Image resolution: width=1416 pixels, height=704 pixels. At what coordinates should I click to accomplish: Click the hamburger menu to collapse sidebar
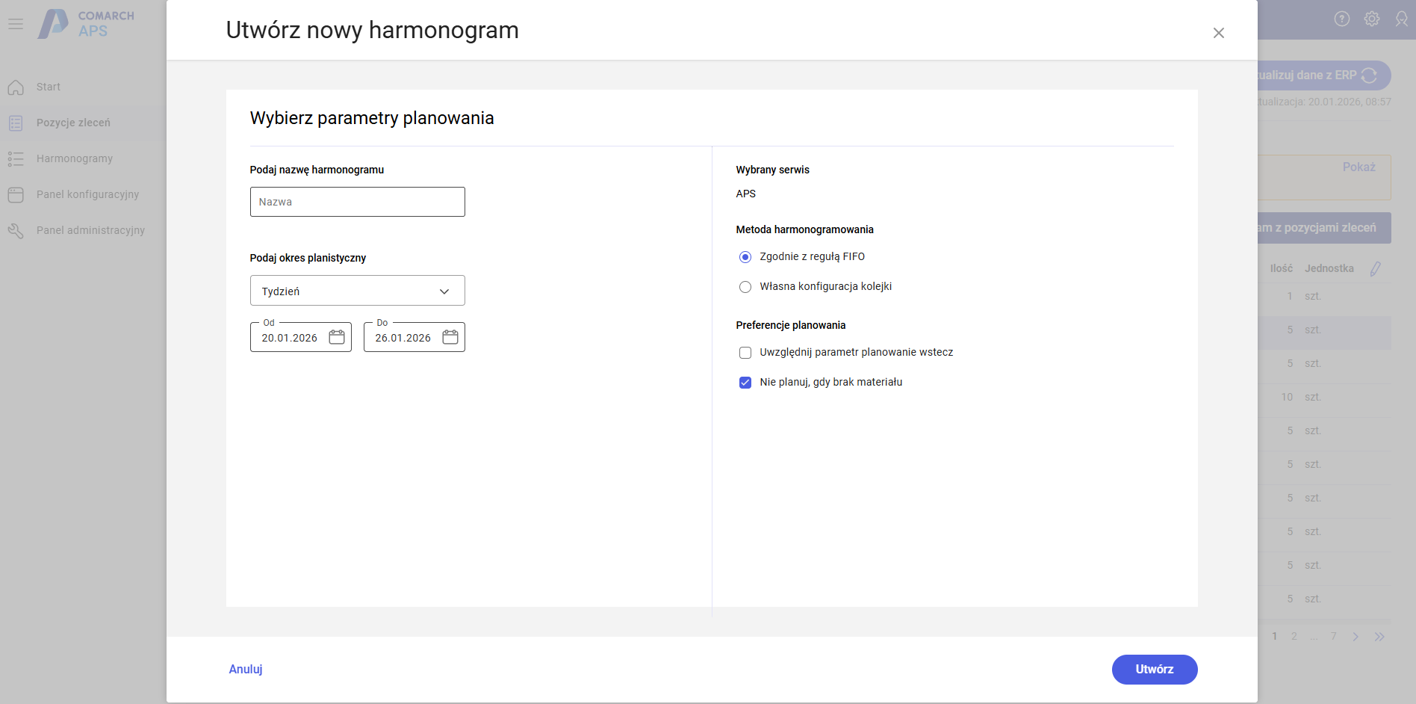16,23
